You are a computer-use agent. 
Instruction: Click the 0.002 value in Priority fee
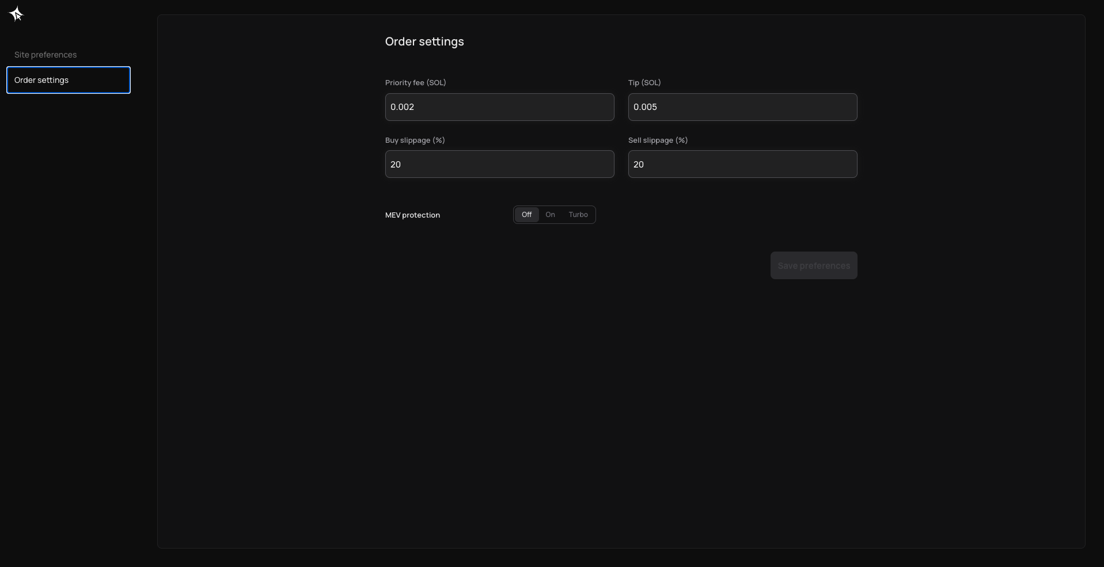point(402,107)
